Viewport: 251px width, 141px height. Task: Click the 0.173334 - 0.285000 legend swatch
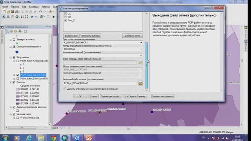(17, 103)
